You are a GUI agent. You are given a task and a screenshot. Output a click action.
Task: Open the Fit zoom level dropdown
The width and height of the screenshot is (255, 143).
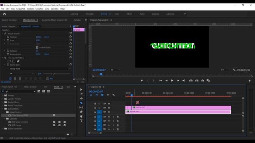[x=115, y=70]
